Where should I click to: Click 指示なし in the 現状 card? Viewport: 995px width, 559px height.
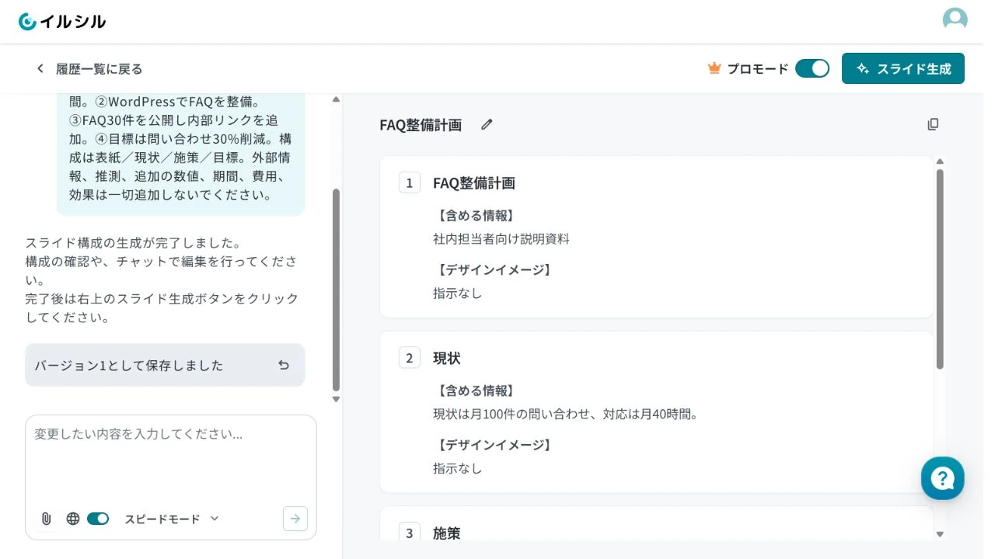(x=458, y=468)
